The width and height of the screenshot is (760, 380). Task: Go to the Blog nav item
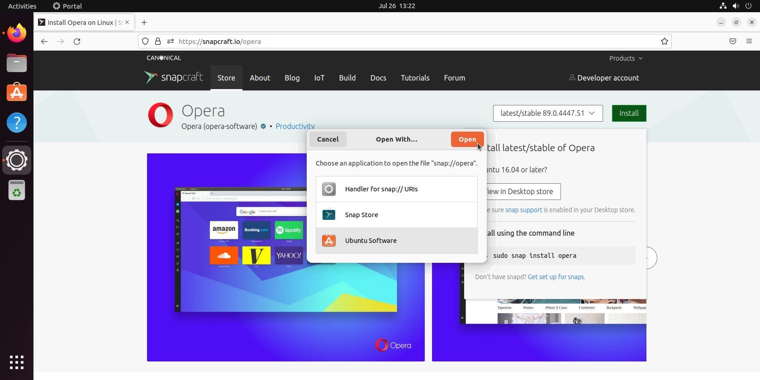292,78
